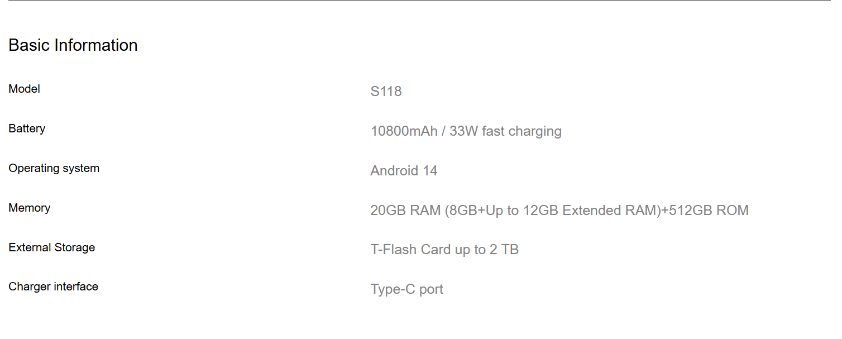The width and height of the screenshot is (842, 339).
Task: Select the Model label
Action: coord(25,89)
